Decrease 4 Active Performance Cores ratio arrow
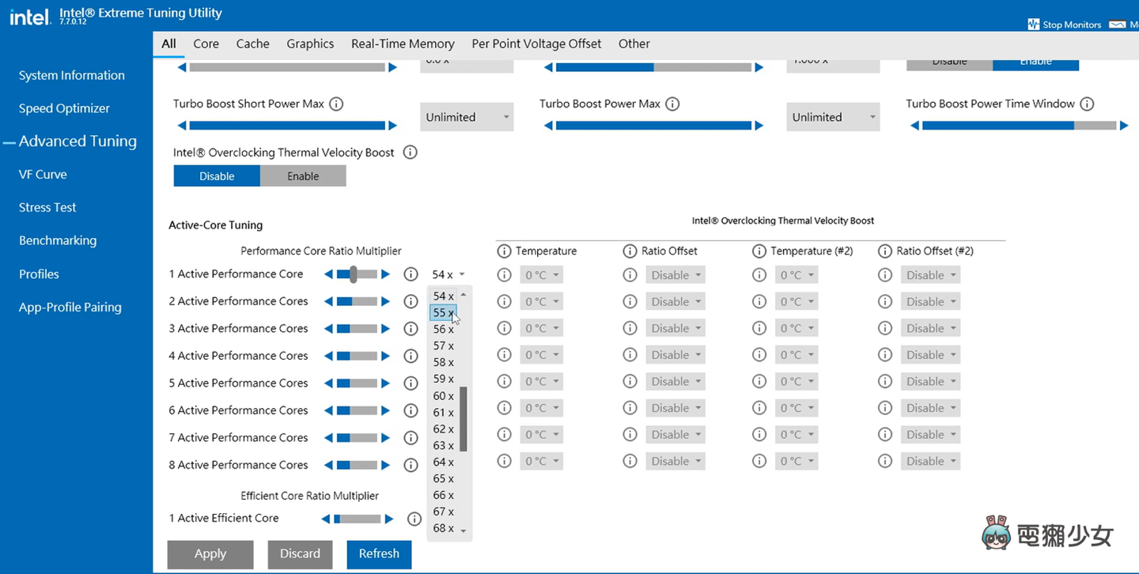The image size is (1139, 574). click(x=329, y=356)
